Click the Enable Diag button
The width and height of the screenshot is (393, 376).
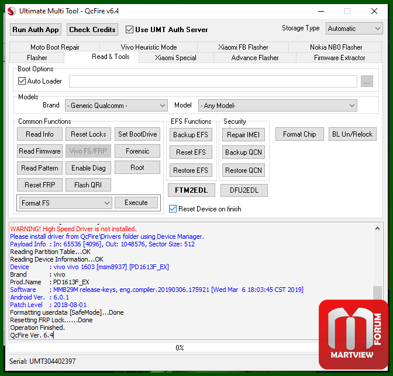(88, 168)
